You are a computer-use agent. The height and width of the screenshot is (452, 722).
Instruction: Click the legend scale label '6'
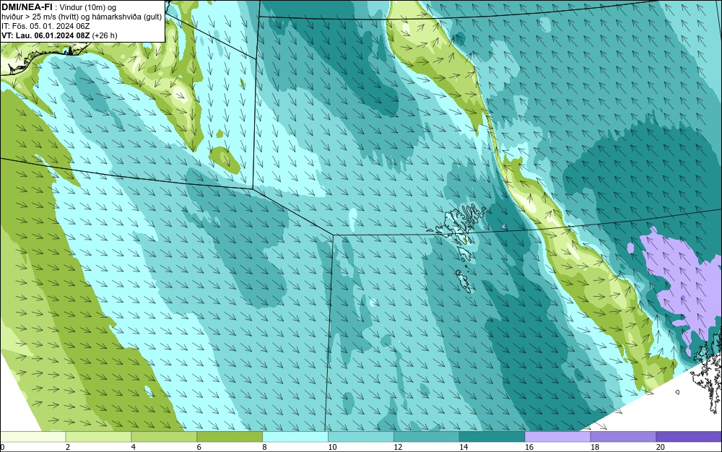199,447
